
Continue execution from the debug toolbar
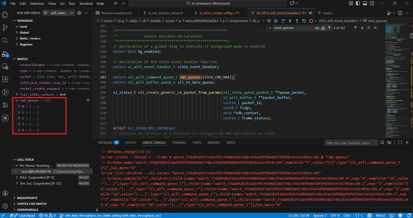point(276,21)
